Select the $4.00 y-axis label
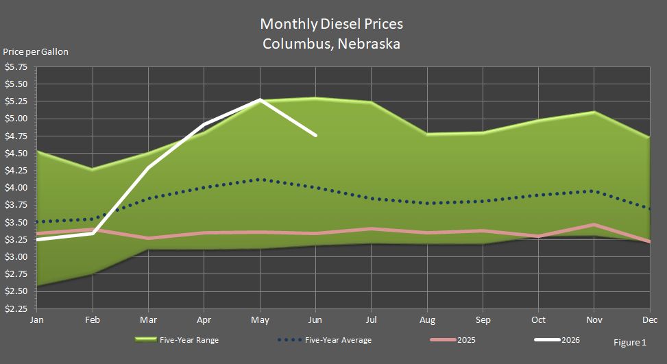The image size is (667, 364). tap(16, 188)
